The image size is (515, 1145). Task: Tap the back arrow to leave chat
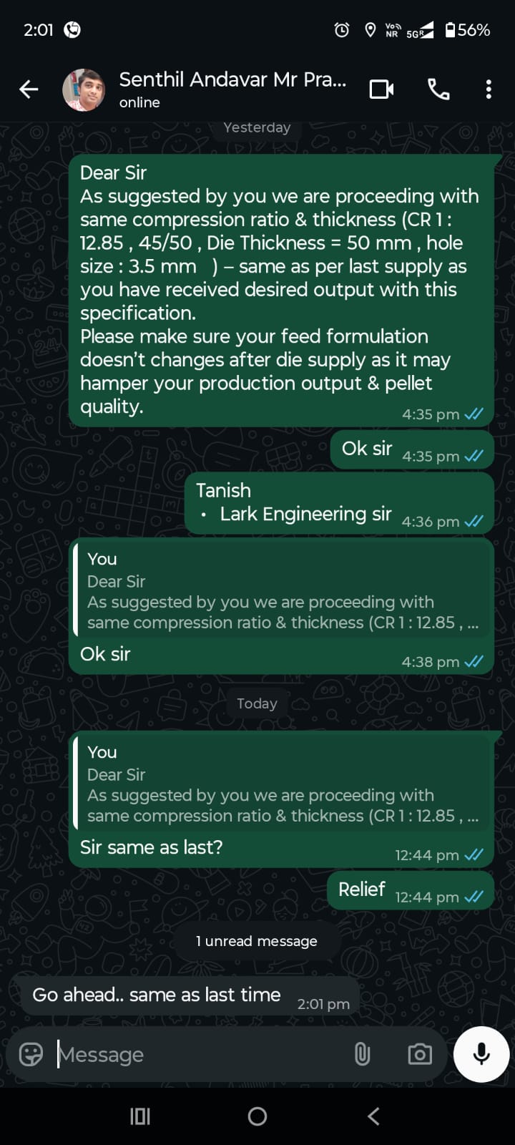[29, 89]
